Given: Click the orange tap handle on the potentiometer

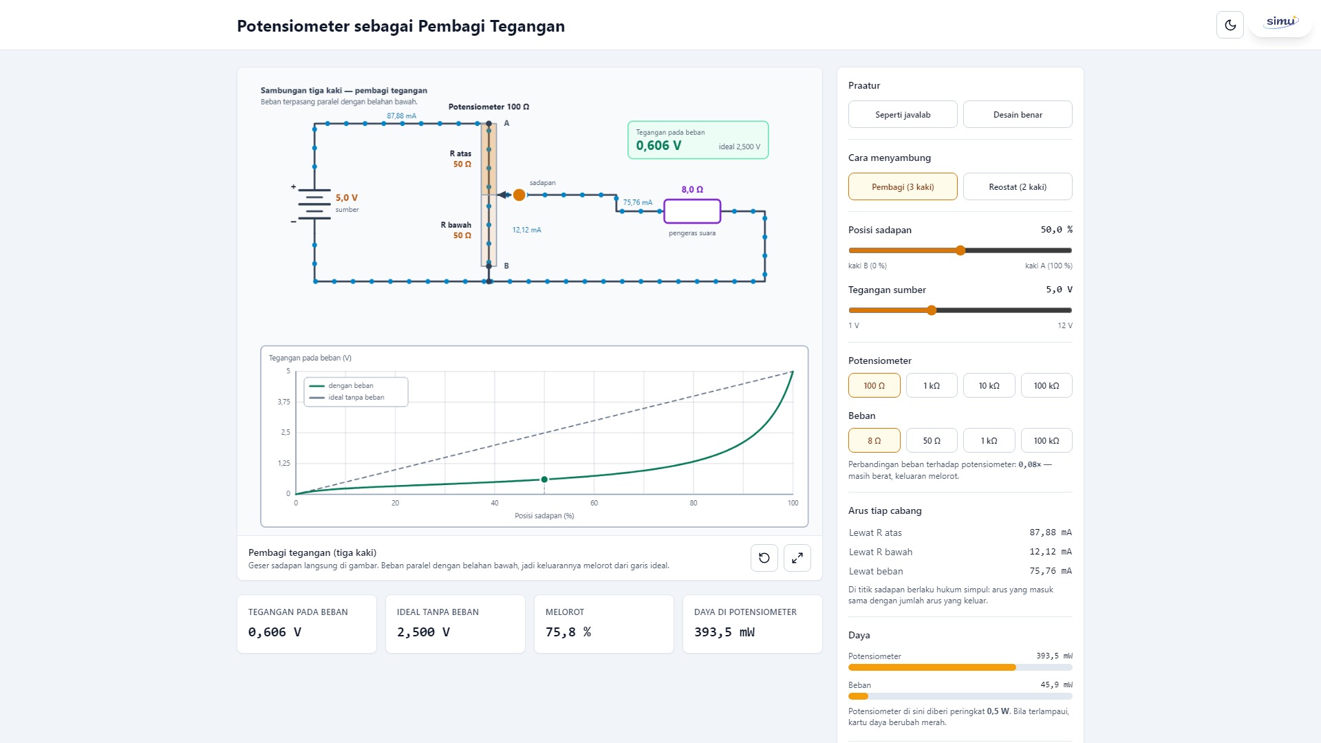Looking at the screenshot, I should pos(519,195).
